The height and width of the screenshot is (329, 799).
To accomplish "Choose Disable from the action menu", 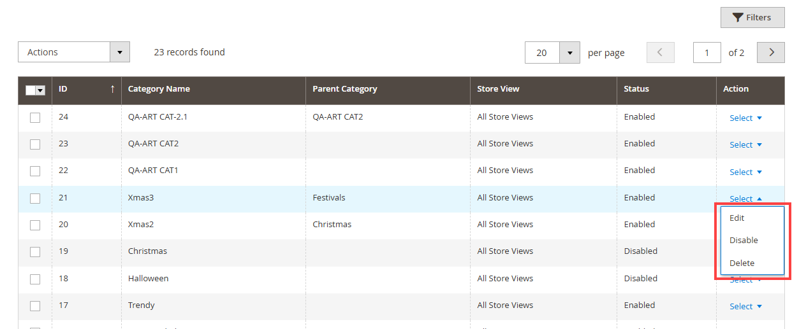I will tap(744, 241).
